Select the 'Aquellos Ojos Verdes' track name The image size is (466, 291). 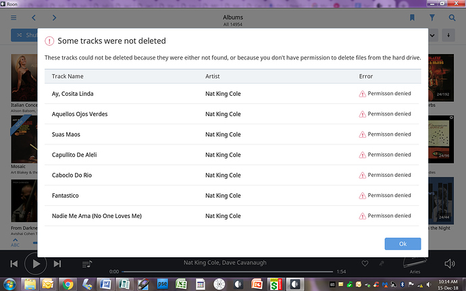[80, 114]
